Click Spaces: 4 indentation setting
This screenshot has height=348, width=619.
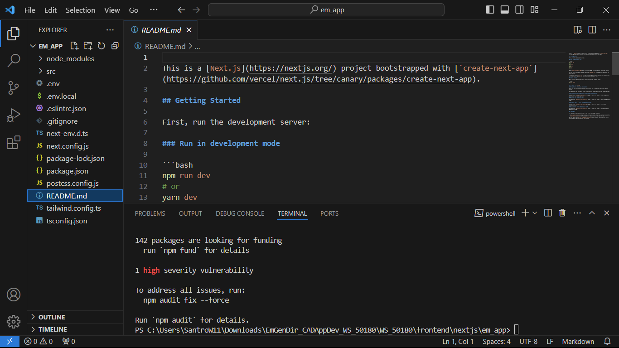pyautogui.click(x=496, y=342)
